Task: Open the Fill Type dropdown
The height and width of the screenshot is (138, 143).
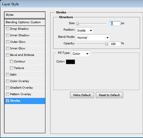Action: (x=81, y=54)
